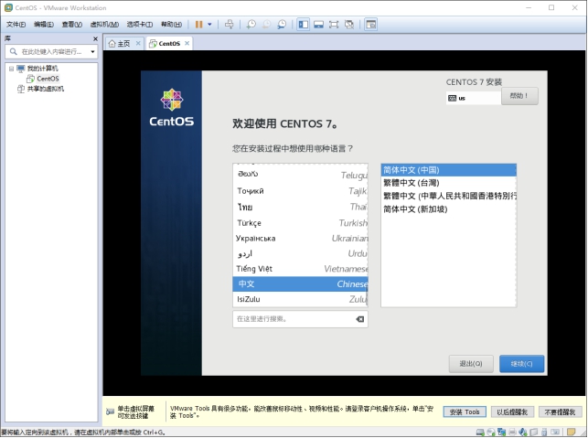Click the us keyboard layout indicator

pos(474,98)
